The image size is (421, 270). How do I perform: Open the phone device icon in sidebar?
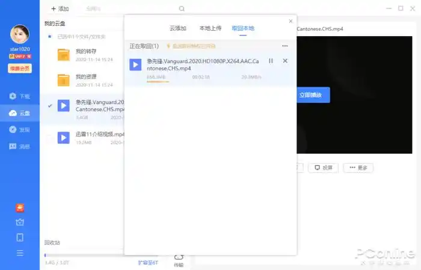(x=20, y=238)
